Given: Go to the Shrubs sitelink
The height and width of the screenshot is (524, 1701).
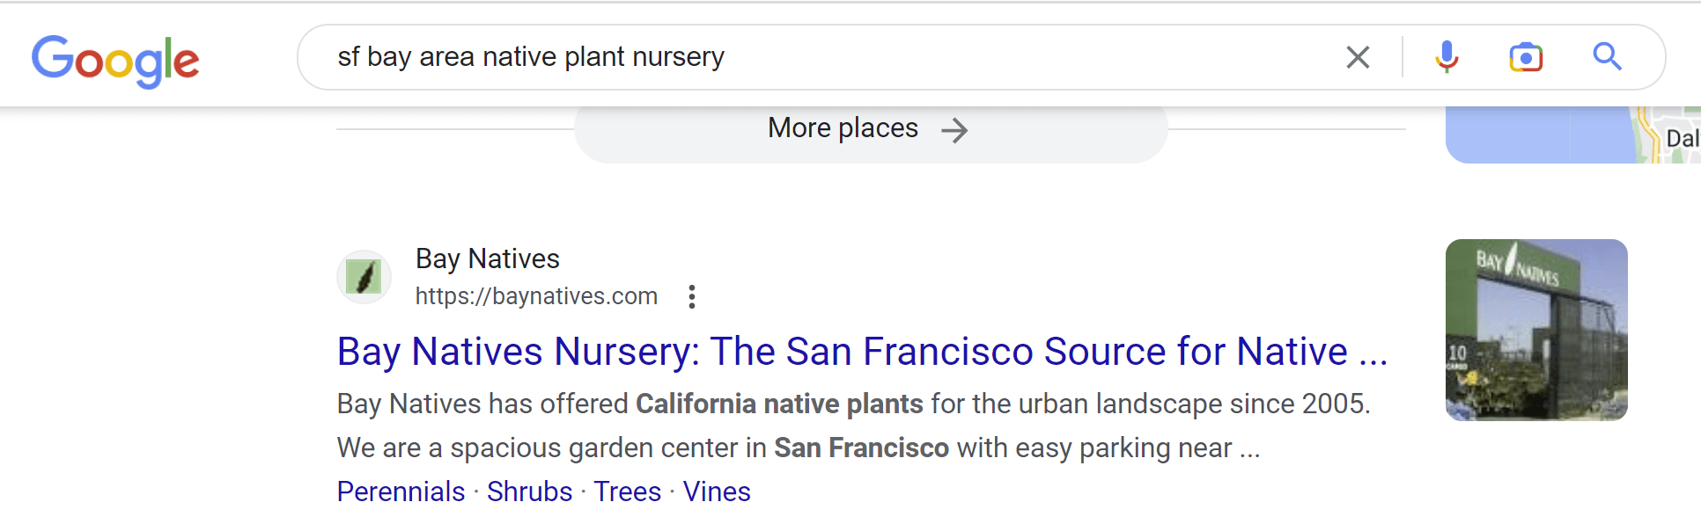Looking at the screenshot, I should coord(529,491).
